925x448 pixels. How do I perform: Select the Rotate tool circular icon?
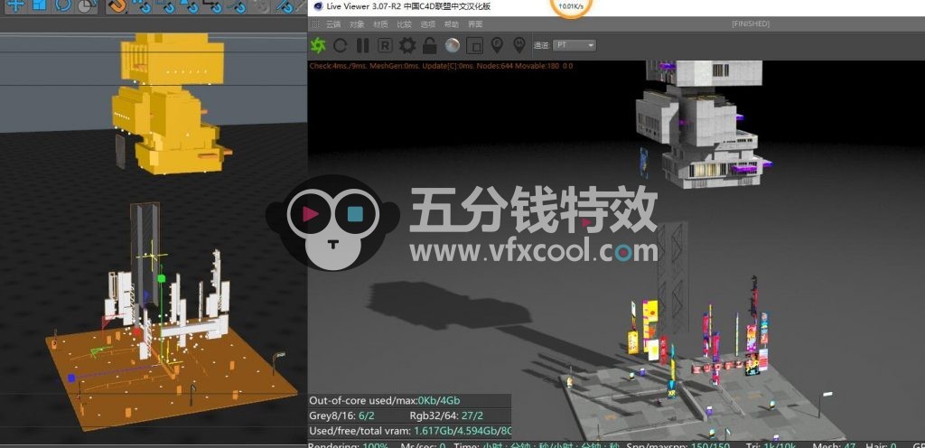pyautogui.click(x=63, y=5)
